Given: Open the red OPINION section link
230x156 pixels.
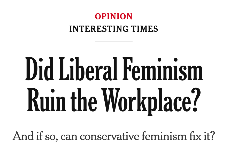Looking at the screenshot, I should point(114,17).
